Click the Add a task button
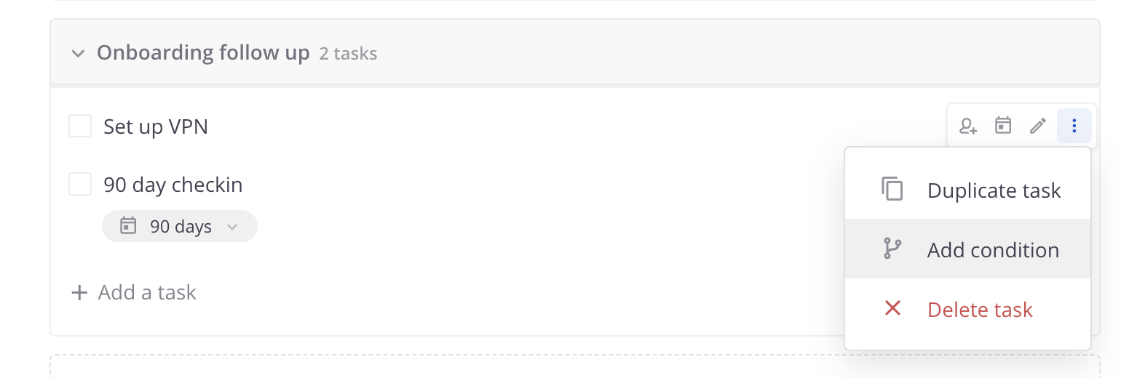This screenshot has width=1121, height=378. 147,292
